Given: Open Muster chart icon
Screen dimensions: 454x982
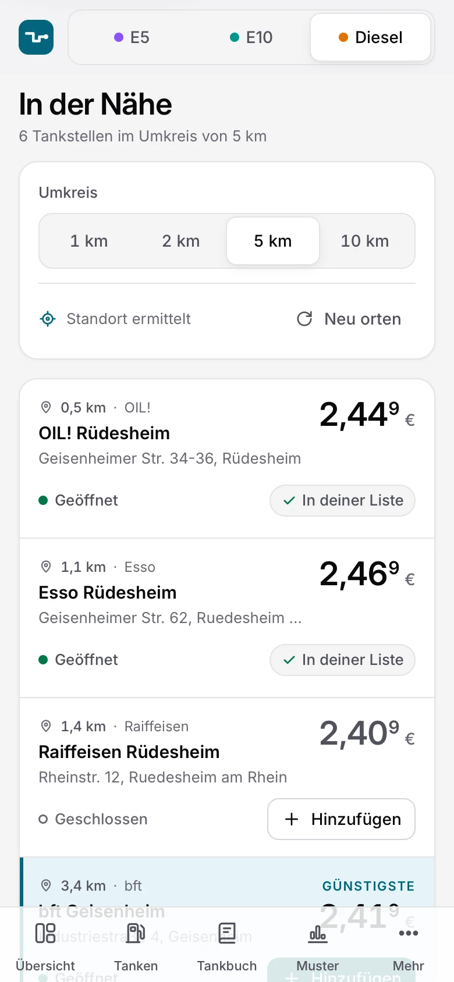Looking at the screenshot, I should coord(318,933).
